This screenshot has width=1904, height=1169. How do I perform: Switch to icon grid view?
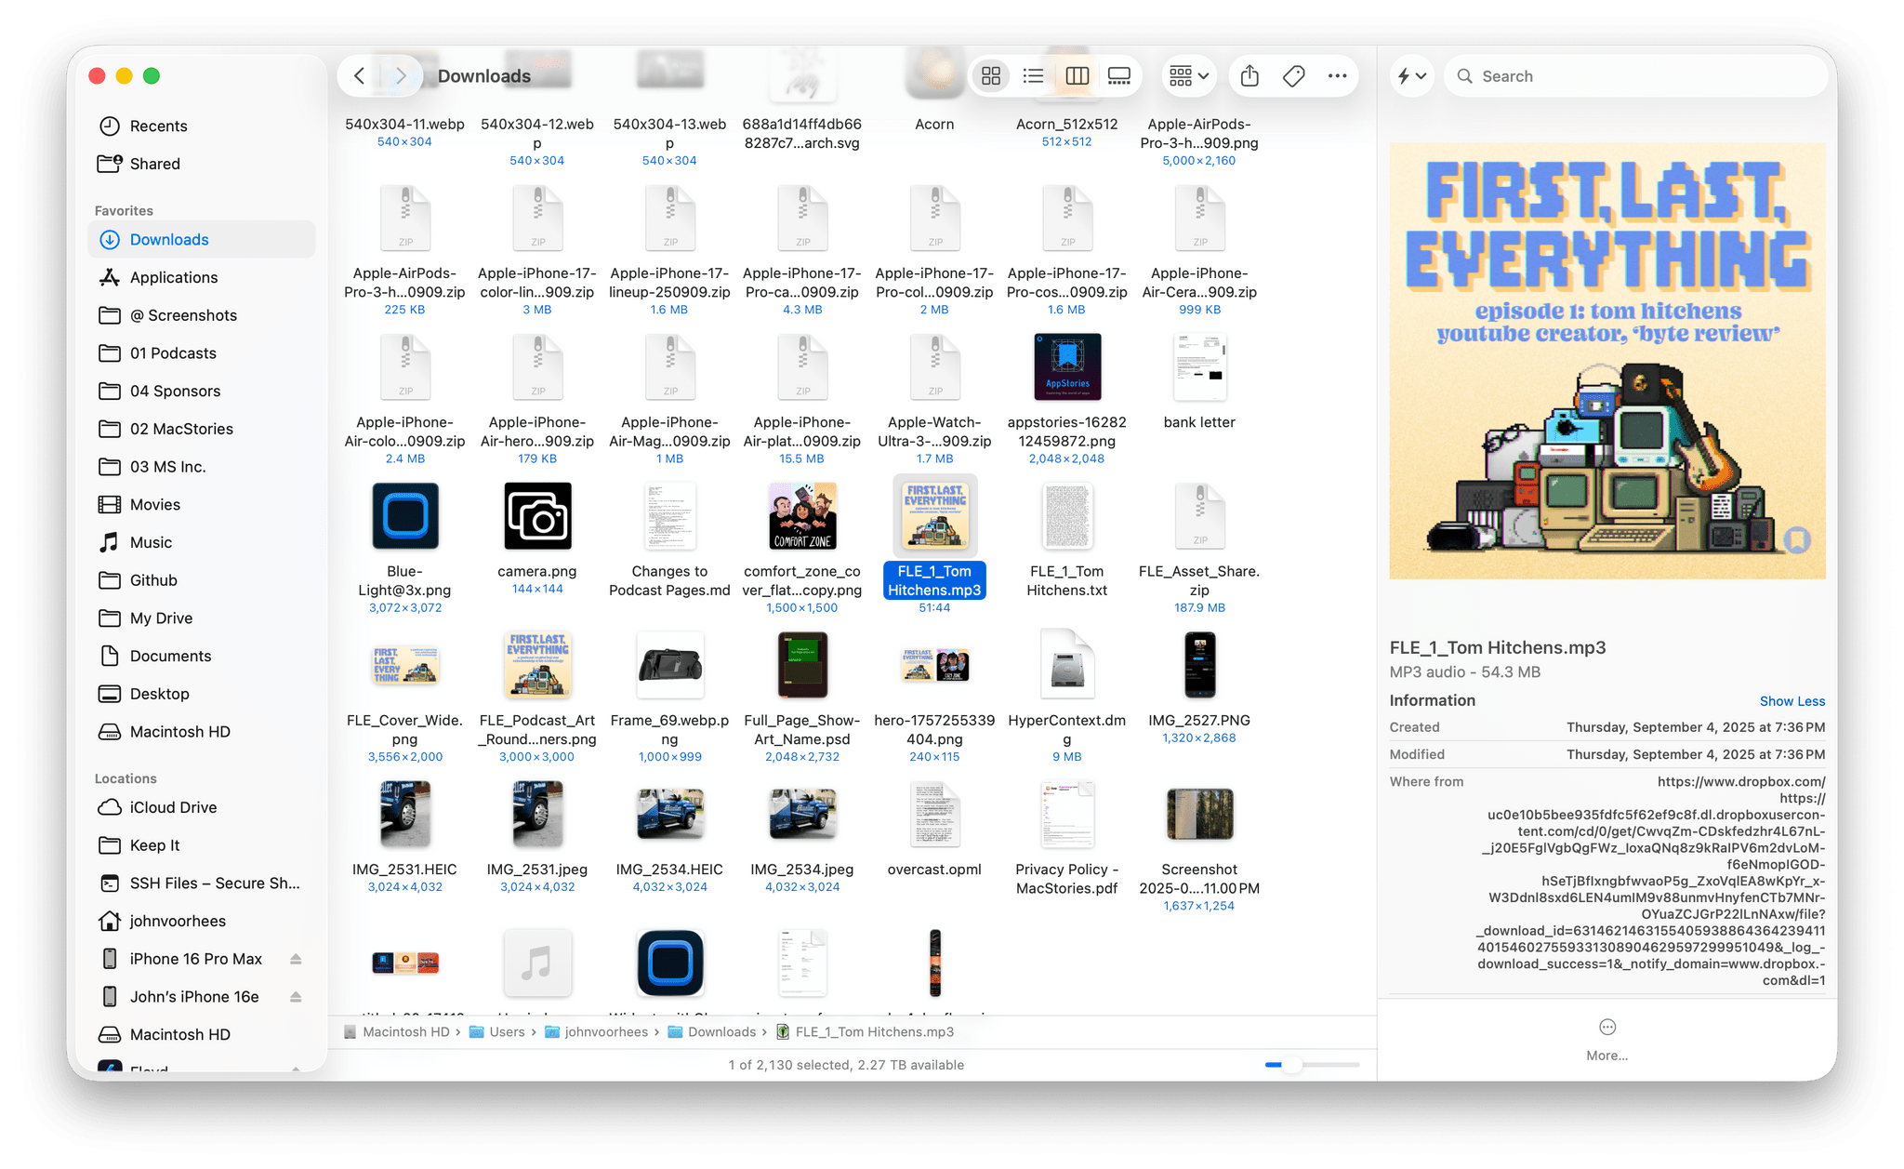pyautogui.click(x=991, y=76)
